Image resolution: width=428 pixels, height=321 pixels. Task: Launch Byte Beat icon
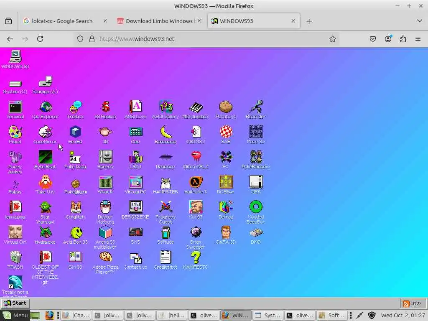pos(45,160)
